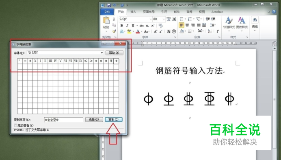Pick the red font color button
This screenshot has width=281, height=160.
tap(138, 32)
